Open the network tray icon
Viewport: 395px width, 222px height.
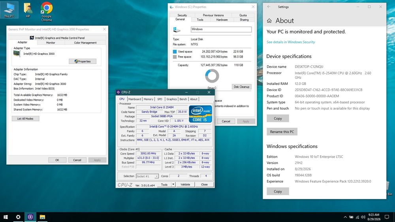357,217
